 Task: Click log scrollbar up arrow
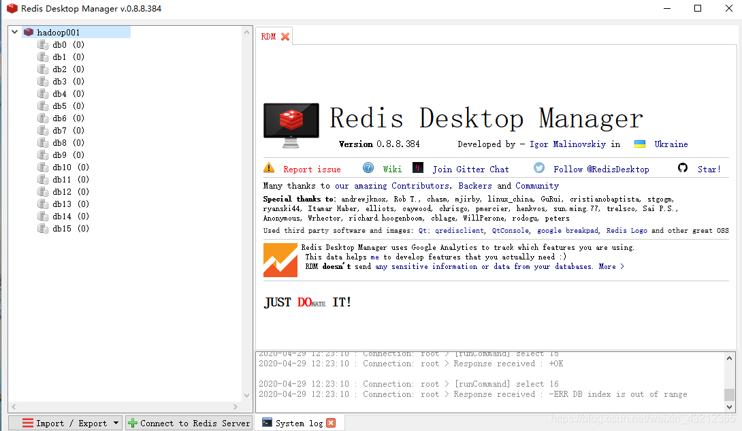click(729, 358)
